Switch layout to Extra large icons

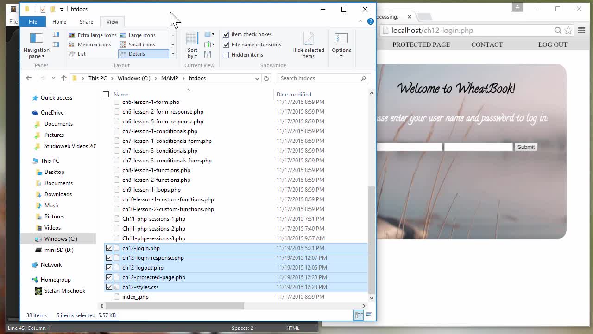[x=92, y=35]
